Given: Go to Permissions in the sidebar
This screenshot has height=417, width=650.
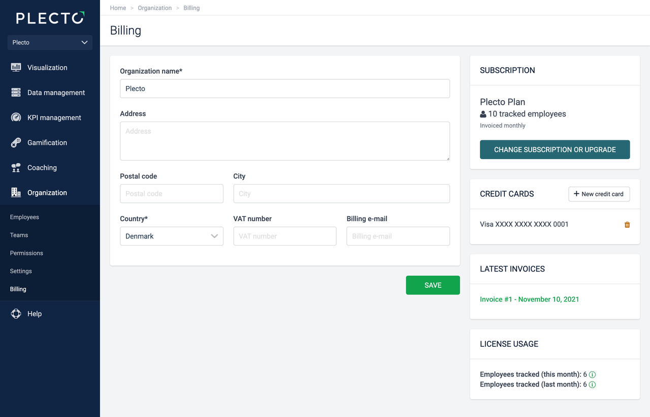Looking at the screenshot, I should click(x=26, y=253).
